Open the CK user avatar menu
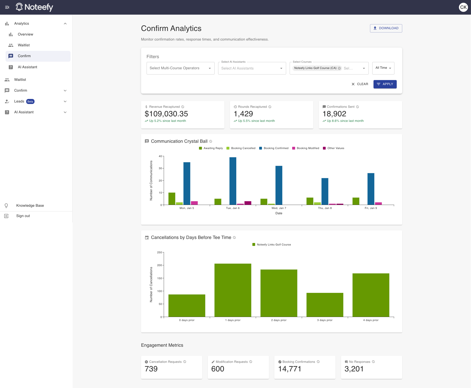Screen dimensions: 471x388 coord(463,7)
